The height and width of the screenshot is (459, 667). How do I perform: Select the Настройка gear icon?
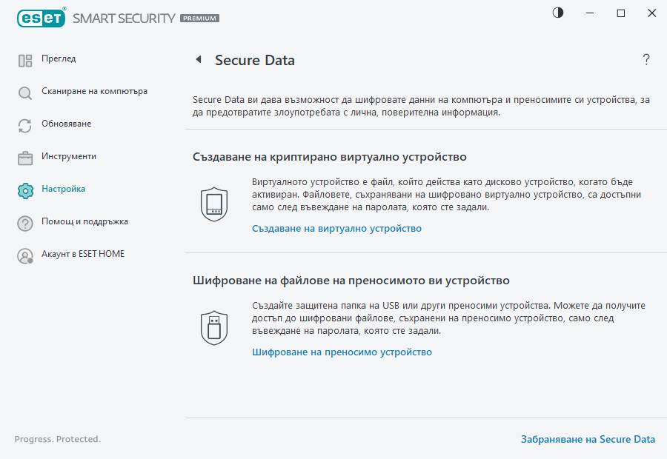[x=24, y=189]
